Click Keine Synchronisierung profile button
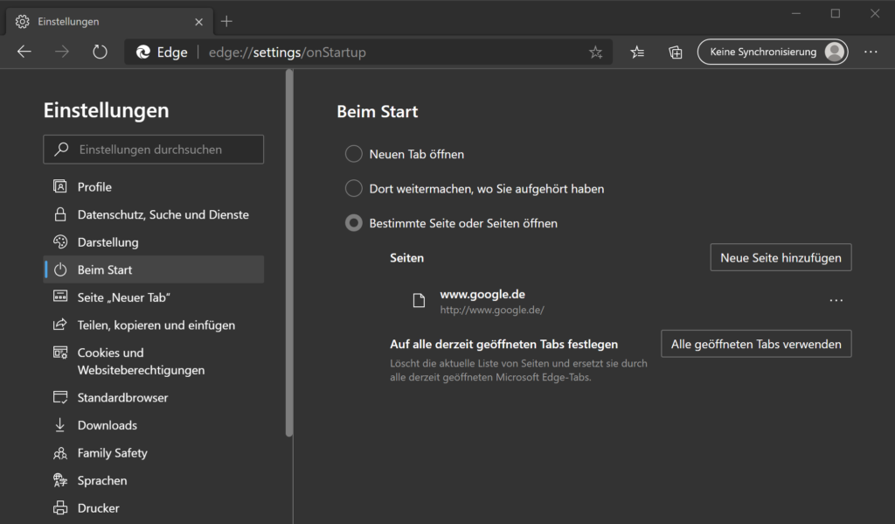Screen dimensions: 895x524 pos(773,52)
